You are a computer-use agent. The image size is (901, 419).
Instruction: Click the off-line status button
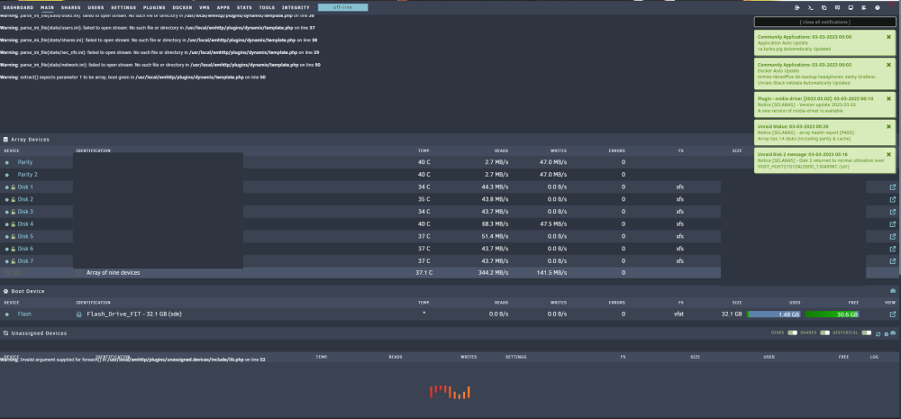343,7
